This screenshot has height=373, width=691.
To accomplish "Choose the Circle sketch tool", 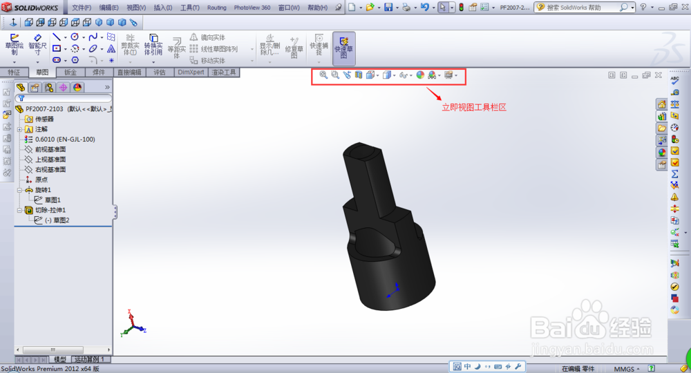I will [75, 37].
